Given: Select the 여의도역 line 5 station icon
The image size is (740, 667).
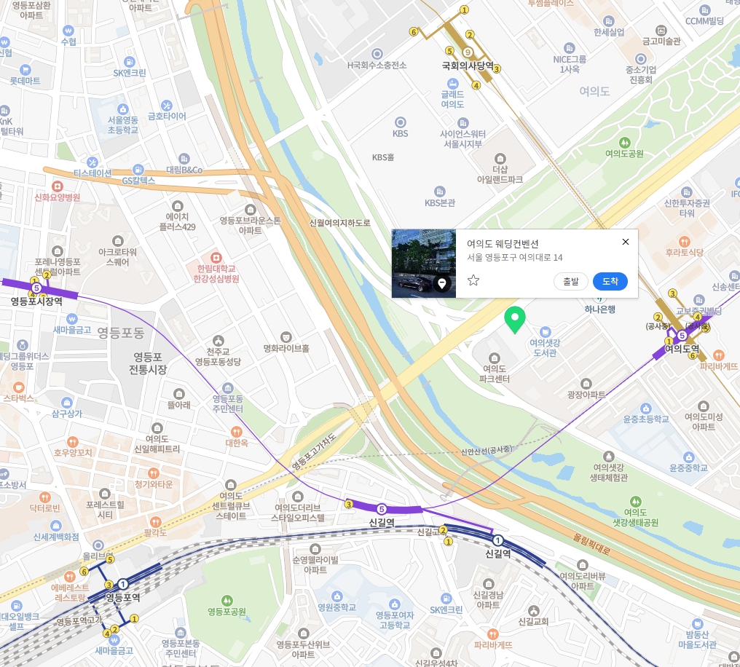Looking at the screenshot, I should point(682,336).
